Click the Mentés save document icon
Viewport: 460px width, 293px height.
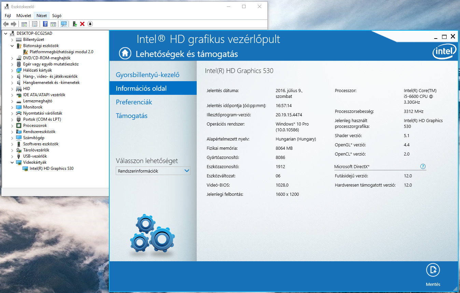433,270
